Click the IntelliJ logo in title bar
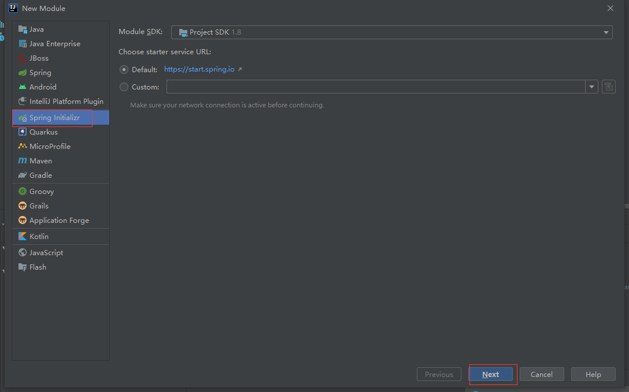The width and height of the screenshot is (629, 392). pos(13,8)
